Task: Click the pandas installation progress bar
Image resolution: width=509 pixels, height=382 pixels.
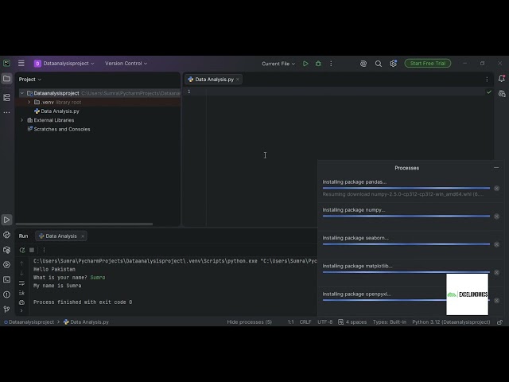Action: (406, 188)
